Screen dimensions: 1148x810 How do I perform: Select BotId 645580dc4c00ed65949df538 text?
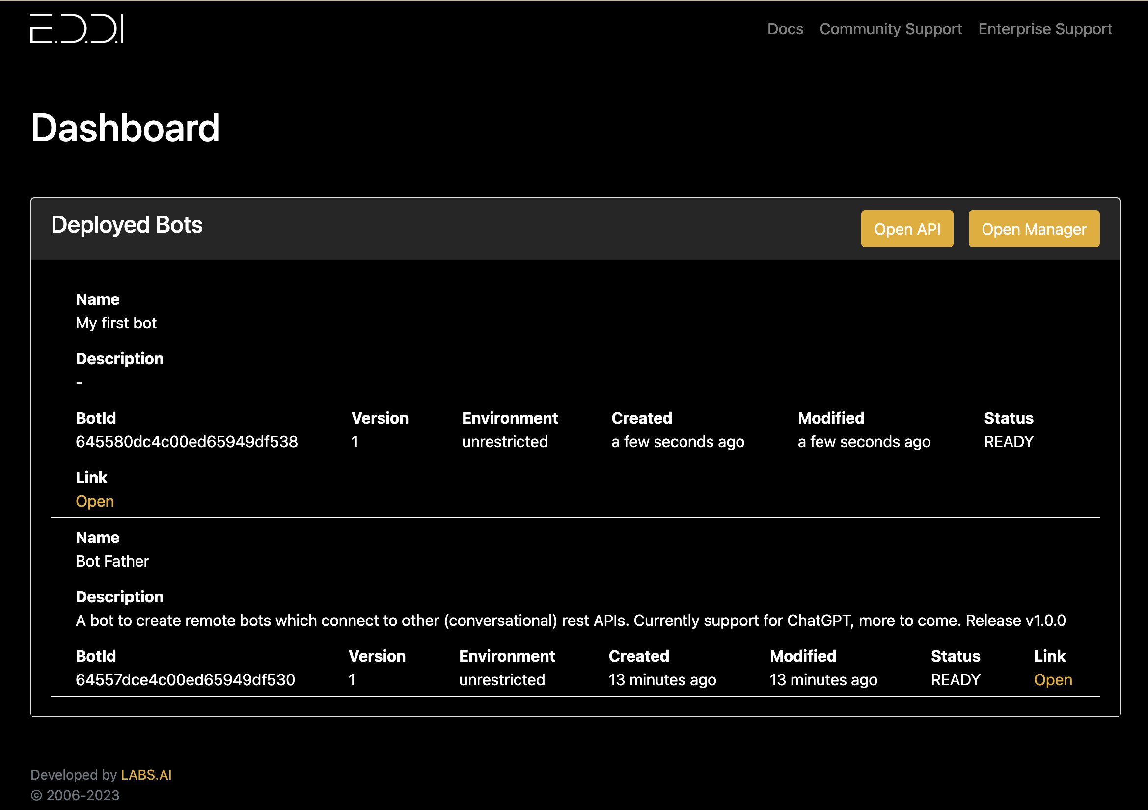(x=187, y=441)
